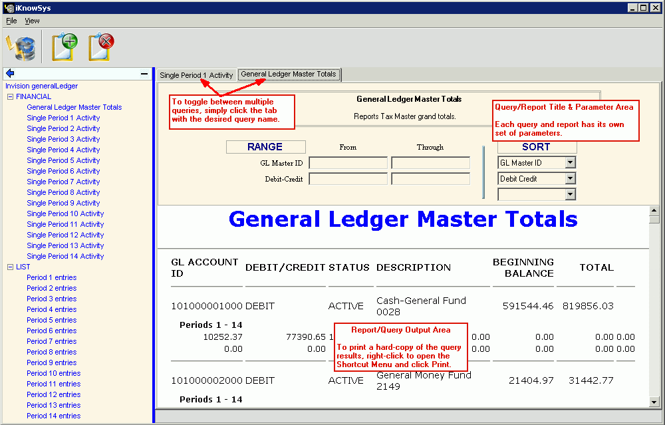Open the Debit Credit sort dropdown
The image size is (665, 425).
(x=570, y=179)
